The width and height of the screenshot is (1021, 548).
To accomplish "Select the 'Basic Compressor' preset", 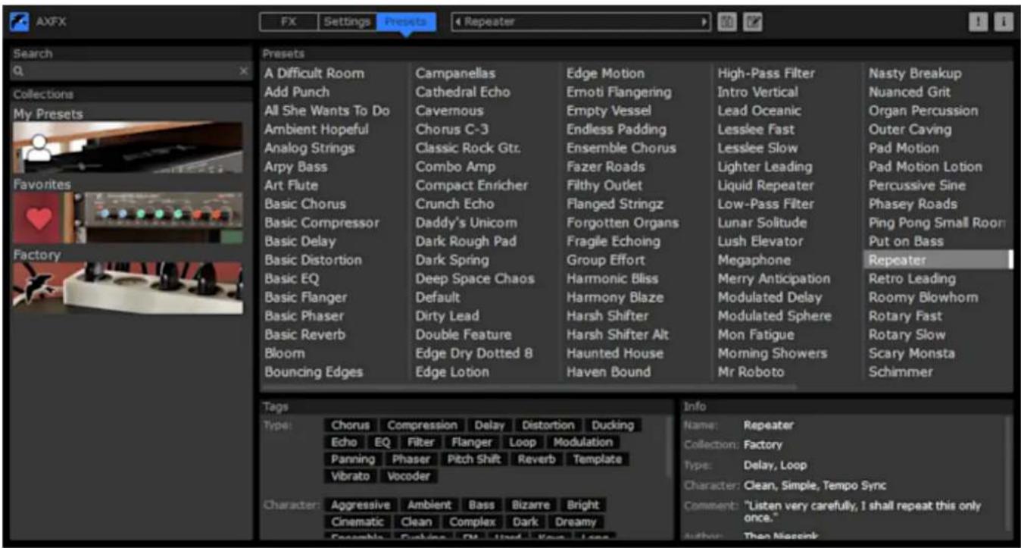I will (x=322, y=223).
